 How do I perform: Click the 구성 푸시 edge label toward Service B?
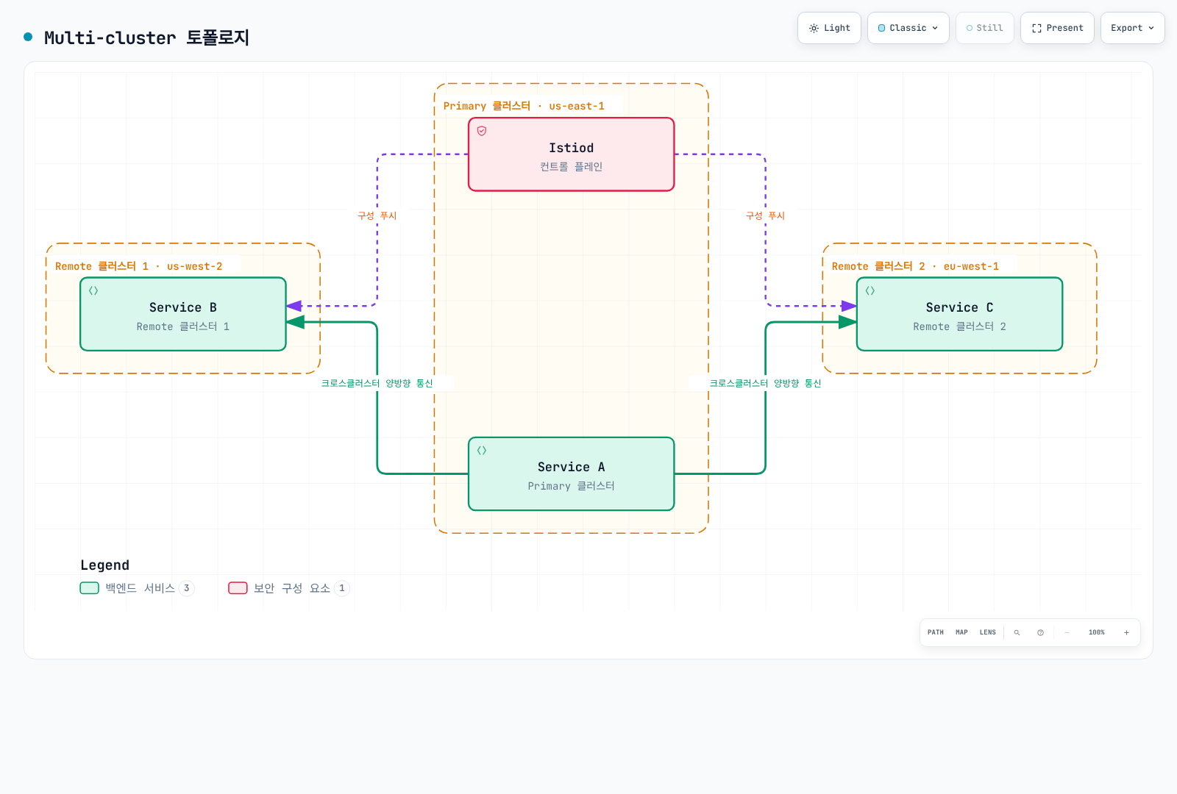tap(377, 215)
